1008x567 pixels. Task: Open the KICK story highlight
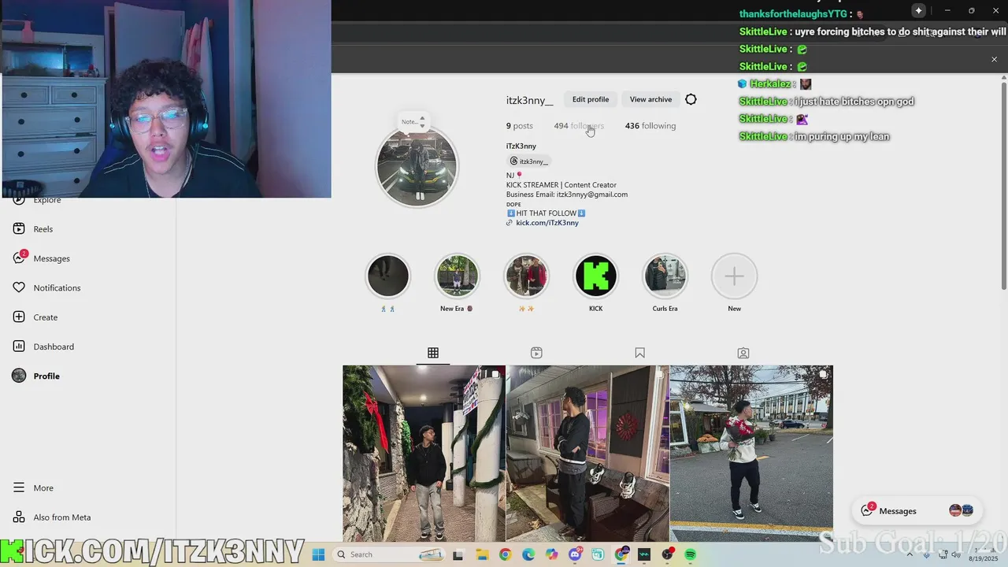(595, 276)
